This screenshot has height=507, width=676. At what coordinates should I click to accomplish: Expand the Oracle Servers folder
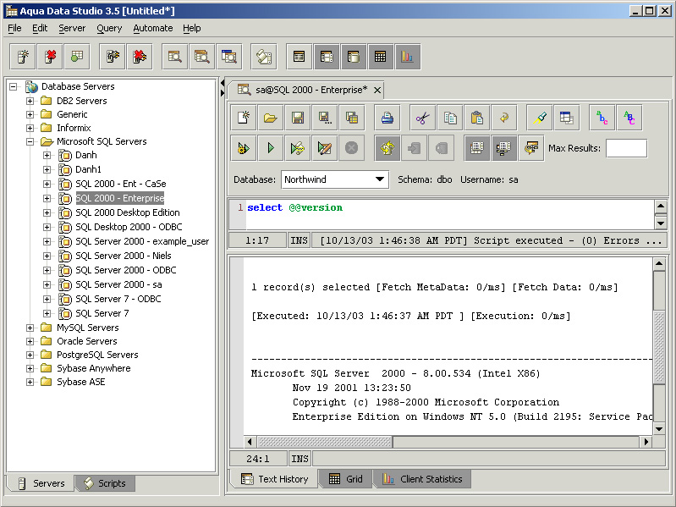[30, 341]
